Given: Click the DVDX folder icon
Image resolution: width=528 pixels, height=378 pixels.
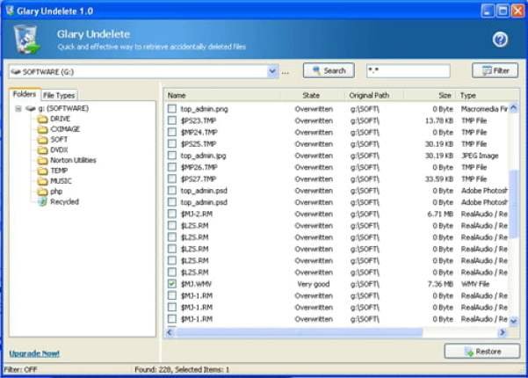Looking at the screenshot, I should pyautogui.click(x=42, y=150).
